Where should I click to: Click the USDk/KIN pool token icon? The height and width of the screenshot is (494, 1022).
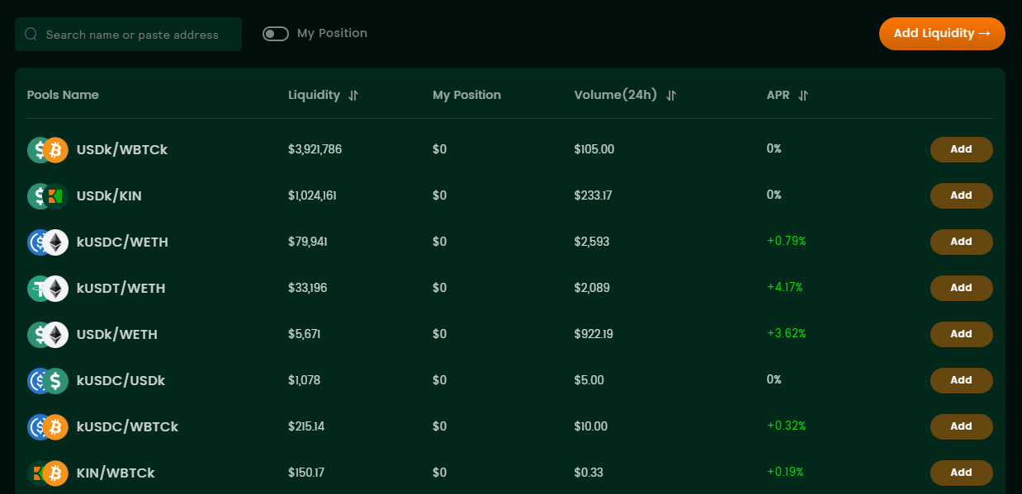pyautogui.click(x=47, y=195)
